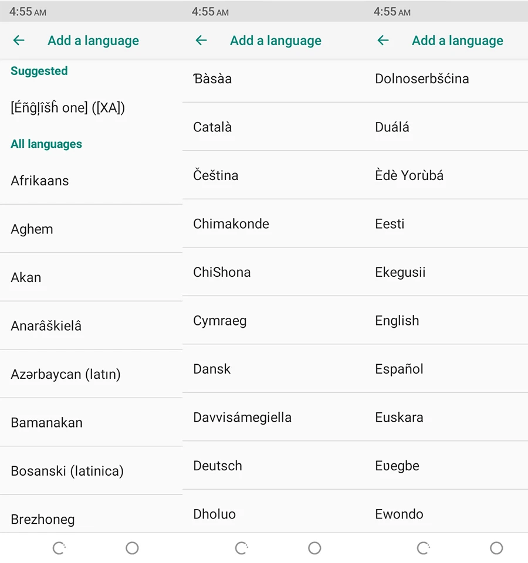This screenshot has width=528, height=563.
Task: Tap loading back icon under right screen
Action: [424, 548]
